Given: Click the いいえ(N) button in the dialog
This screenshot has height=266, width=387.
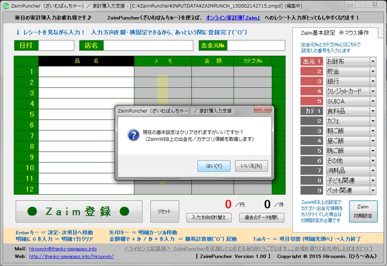Looking at the screenshot, I should click(x=251, y=166).
